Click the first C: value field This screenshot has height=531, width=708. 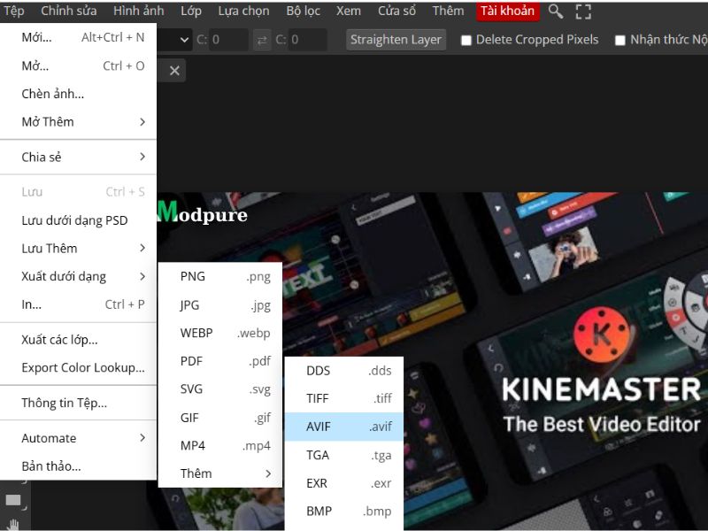228,40
